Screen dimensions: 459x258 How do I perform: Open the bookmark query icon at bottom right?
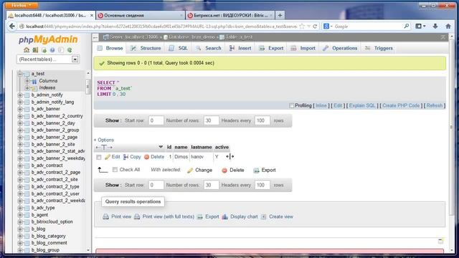coord(440,241)
